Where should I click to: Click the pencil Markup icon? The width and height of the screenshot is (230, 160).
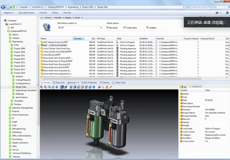tap(110, 87)
